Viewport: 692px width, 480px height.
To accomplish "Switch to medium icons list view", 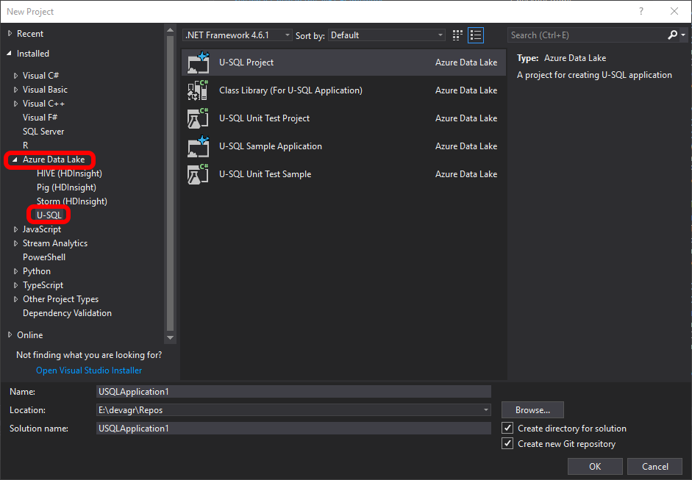I will point(476,35).
